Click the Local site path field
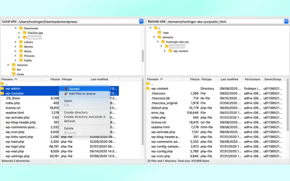Screen dimensions: 290x181 click(78, 21)
